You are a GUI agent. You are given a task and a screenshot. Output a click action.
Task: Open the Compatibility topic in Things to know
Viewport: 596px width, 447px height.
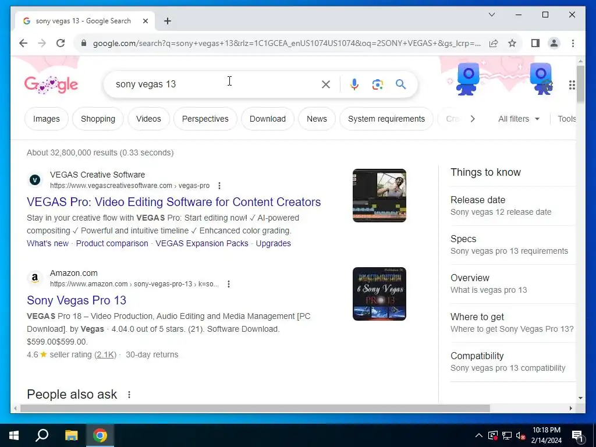tap(512, 362)
